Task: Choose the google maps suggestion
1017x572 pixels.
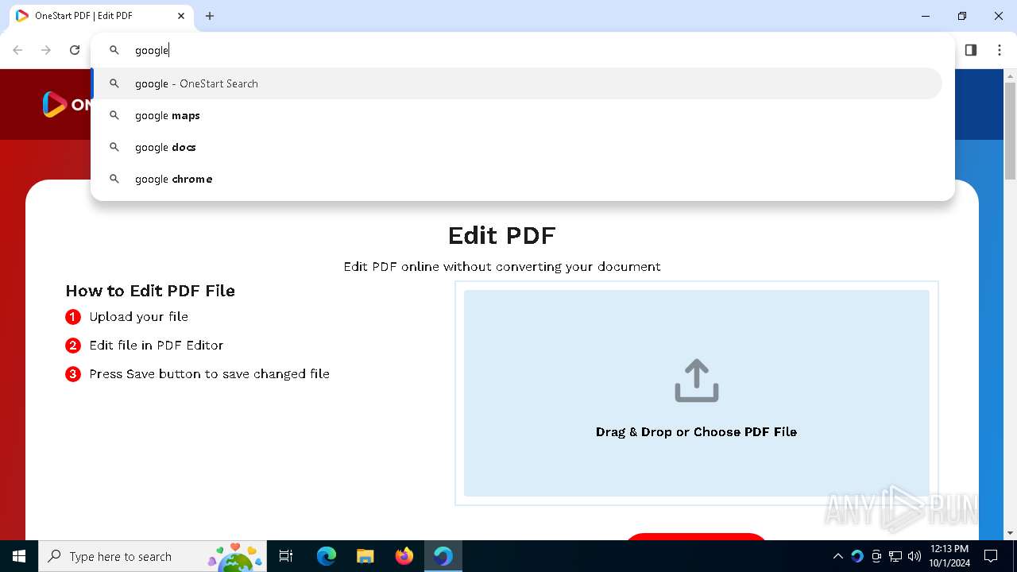Action: click(516, 115)
